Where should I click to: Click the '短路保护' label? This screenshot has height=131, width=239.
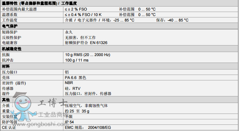coord(9,32)
